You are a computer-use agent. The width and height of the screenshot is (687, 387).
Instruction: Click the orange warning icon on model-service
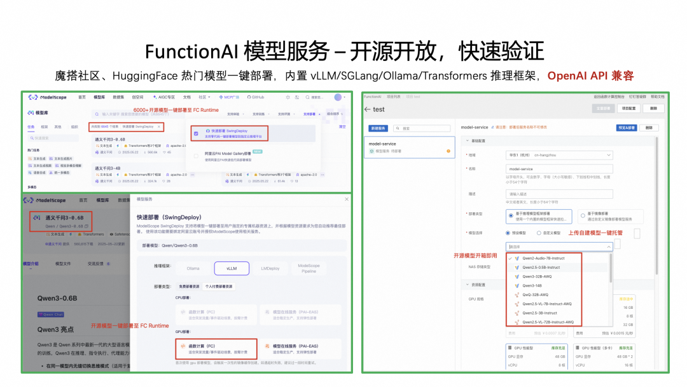coord(448,151)
